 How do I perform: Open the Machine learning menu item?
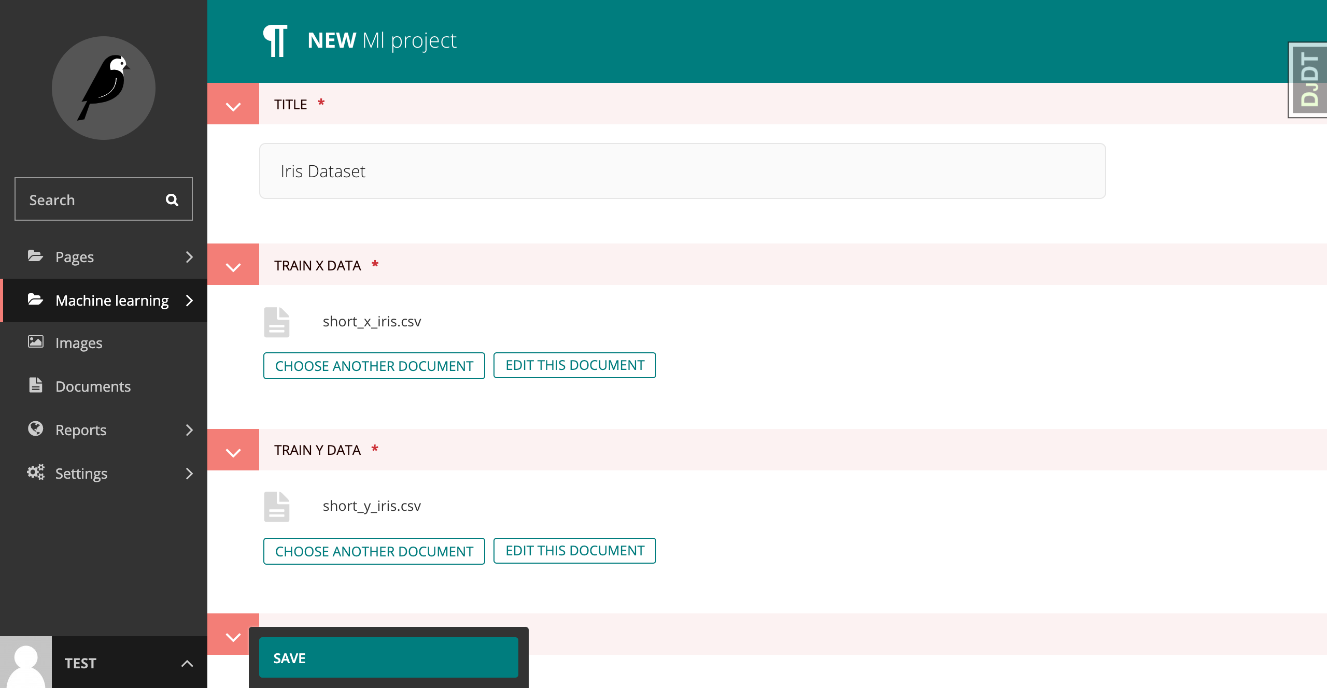point(111,300)
